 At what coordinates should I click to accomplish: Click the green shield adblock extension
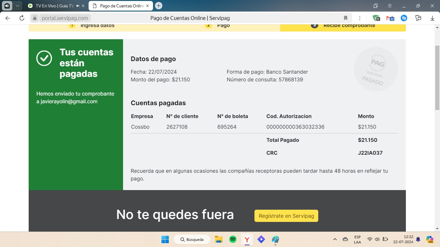coord(376,18)
